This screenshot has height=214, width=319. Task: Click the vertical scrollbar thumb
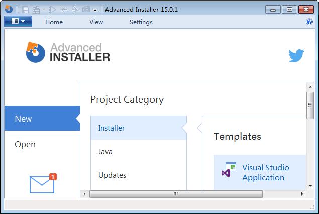310,105
